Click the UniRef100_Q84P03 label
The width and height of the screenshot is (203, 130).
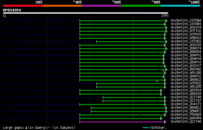click(x=186, y=62)
